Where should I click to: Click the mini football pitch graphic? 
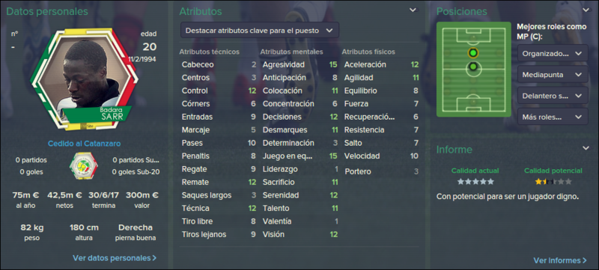click(474, 69)
